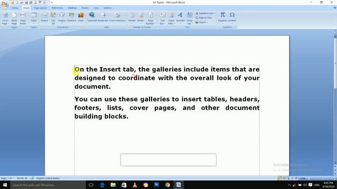The width and height of the screenshot is (337, 189).
Task: Open the WordArt gallery
Action: (180, 18)
